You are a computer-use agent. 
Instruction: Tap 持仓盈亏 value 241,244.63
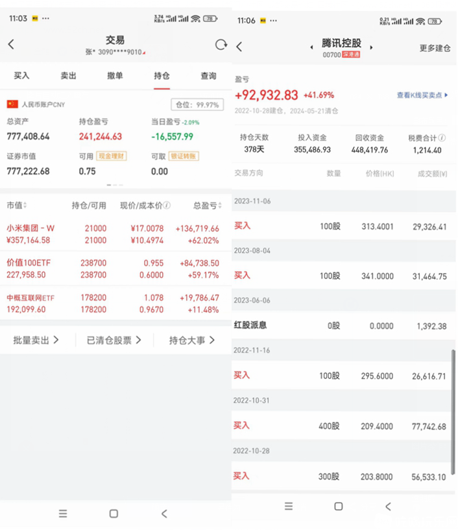[101, 137]
